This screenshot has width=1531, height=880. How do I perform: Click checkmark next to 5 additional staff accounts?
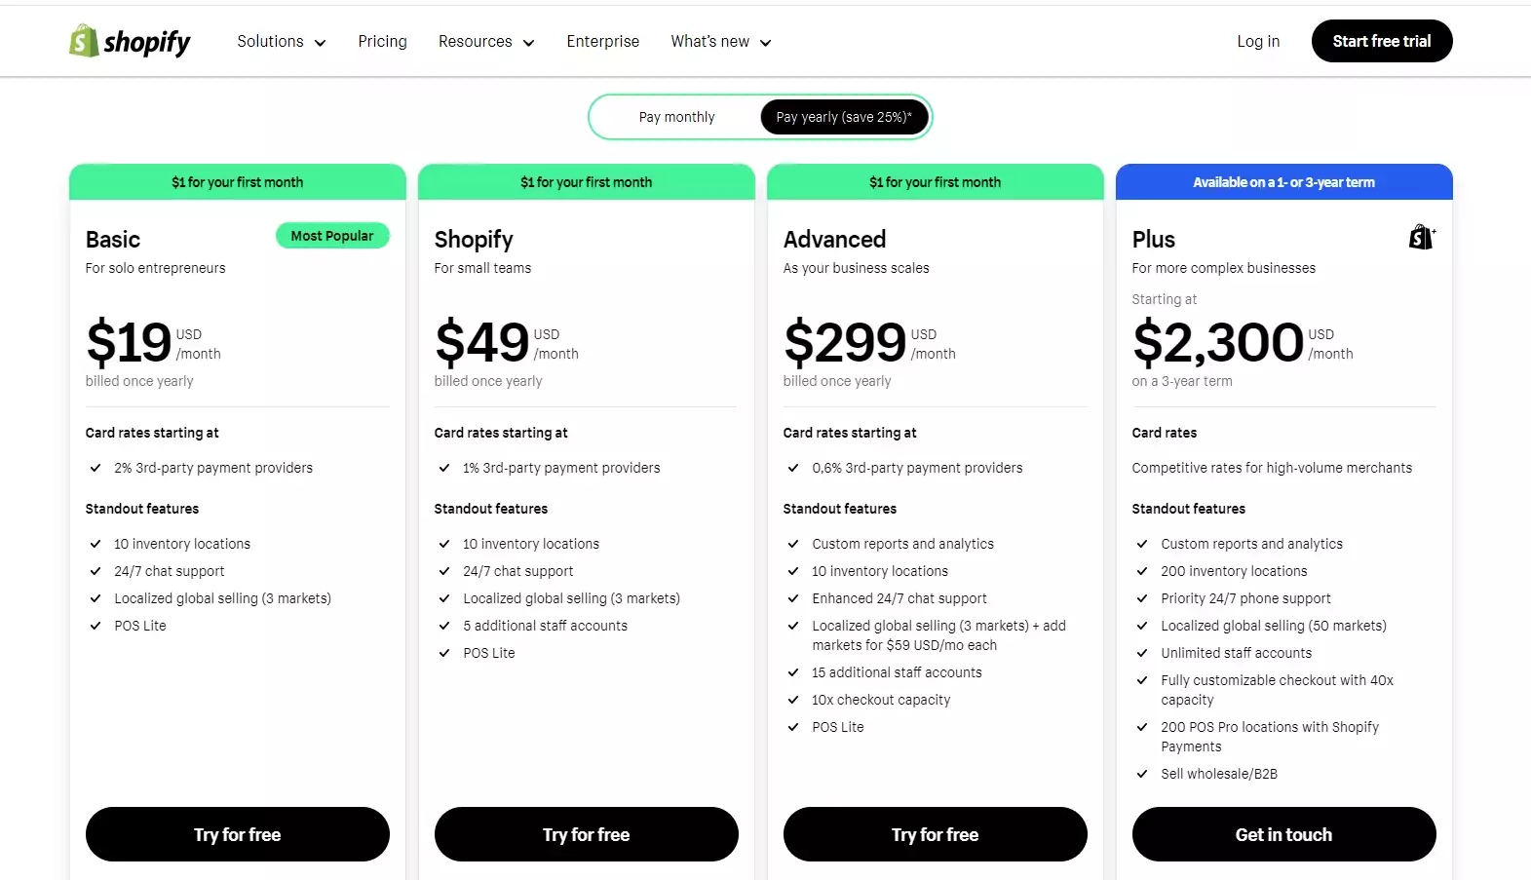(x=444, y=626)
